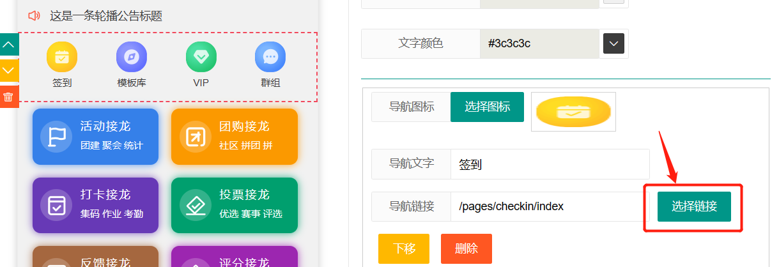Click the speaker announcement icon
This screenshot has width=779, height=267.
pyautogui.click(x=35, y=16)
